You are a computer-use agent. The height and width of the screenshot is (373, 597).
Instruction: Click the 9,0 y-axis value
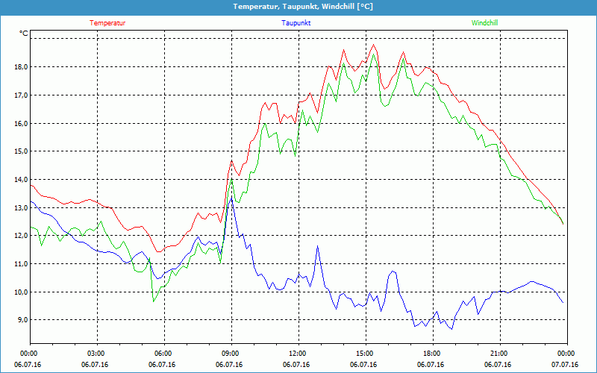pyautogui.click(x=24, y=320)
